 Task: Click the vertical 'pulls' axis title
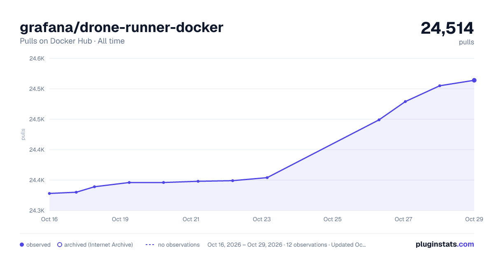point(23,134)
